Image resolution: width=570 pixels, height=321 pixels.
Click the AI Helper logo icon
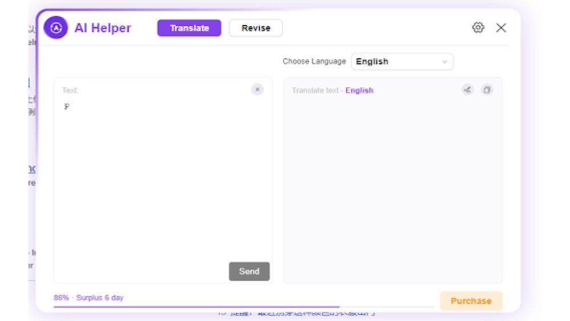tap(56, 27)
